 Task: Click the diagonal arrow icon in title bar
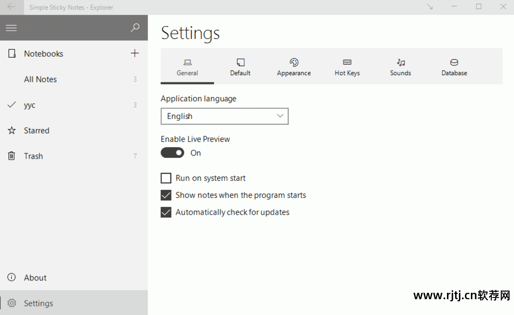click(x=430, y=7)
